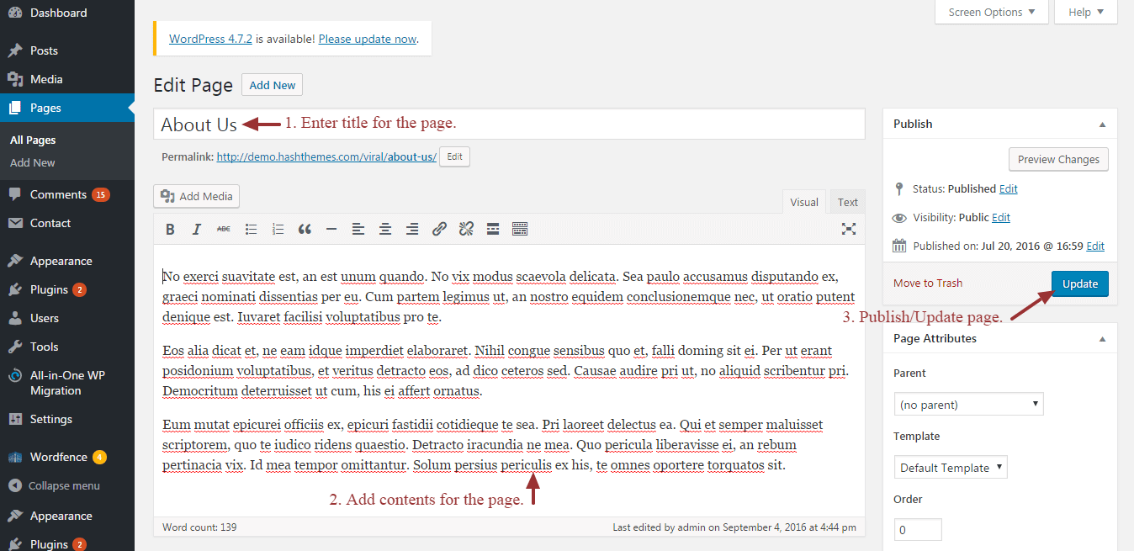The height and width of the screenshot is (551, 1134).
Task: Select the strikethrough tool
Action: [223, 228]
